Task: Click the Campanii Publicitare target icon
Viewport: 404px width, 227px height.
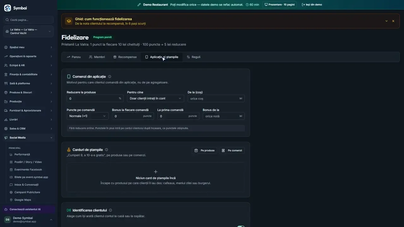Action: (11, 192)
